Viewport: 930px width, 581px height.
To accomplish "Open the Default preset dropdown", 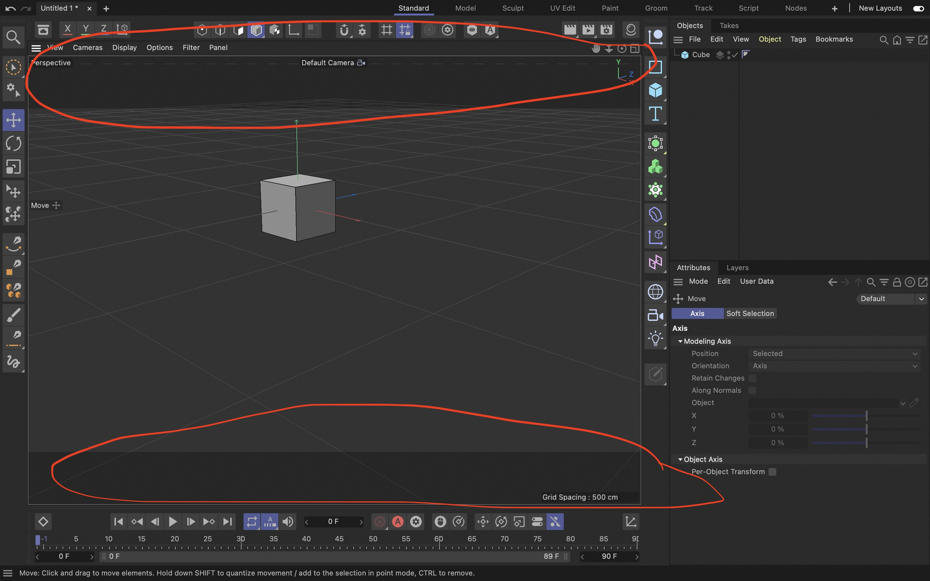I will point(891,299).
